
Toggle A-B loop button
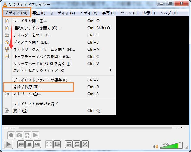pos(27,135)
